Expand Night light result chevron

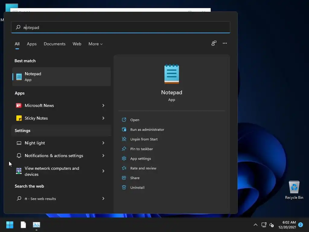[x=103, y=143]
